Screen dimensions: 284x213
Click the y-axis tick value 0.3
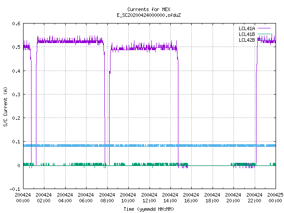pos(16,95)
